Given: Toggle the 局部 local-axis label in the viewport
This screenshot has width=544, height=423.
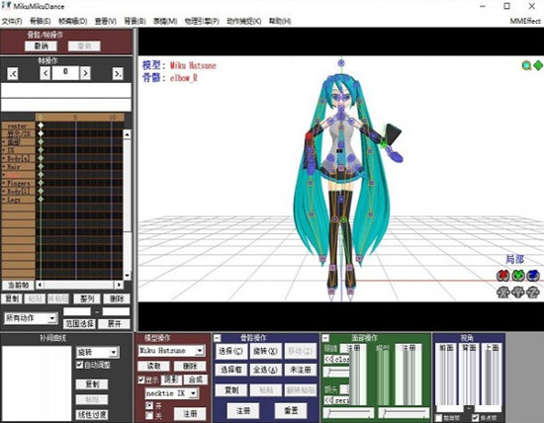Looking at the screenshot, I should [514, 259].
